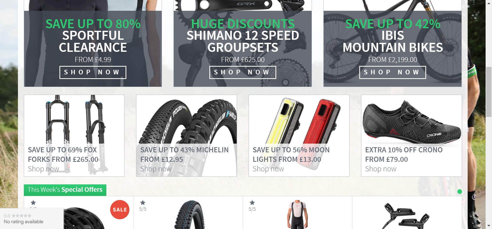Click the star rating icon on helmet product
The image size is (492, 229).
33,203
